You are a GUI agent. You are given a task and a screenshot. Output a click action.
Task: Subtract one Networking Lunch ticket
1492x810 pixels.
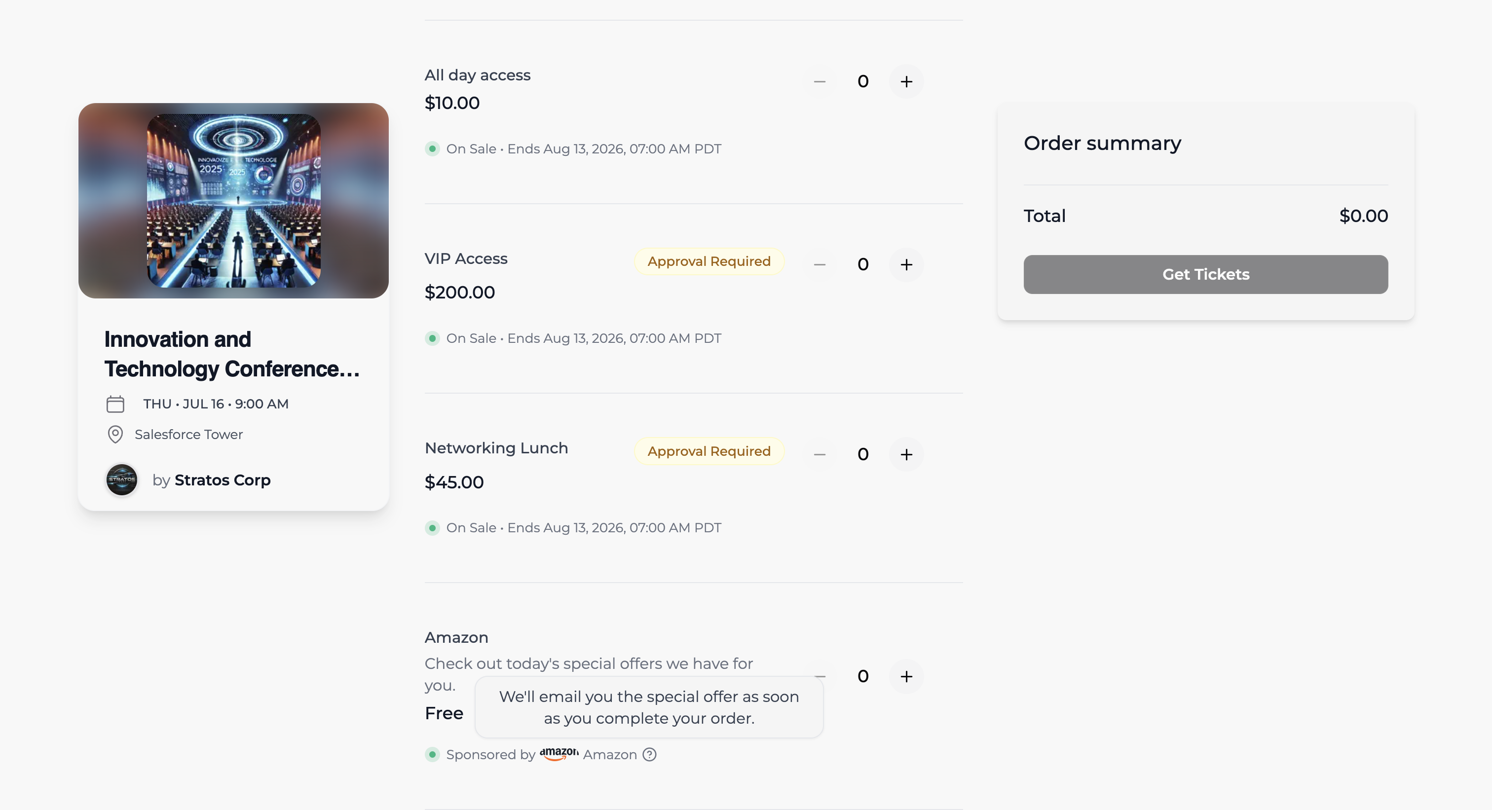tap(820, 454)
